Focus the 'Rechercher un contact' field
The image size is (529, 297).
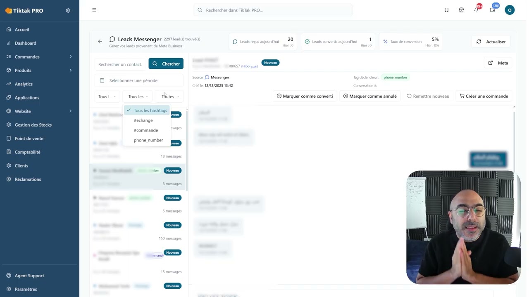pos(120,64)
